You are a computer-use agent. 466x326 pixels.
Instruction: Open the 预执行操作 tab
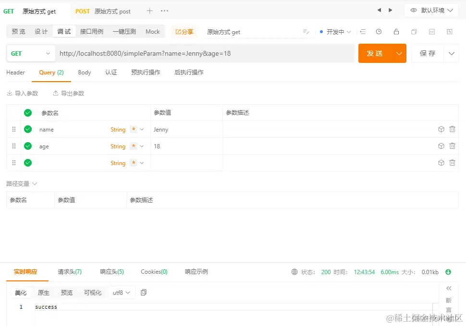(146, 72)
